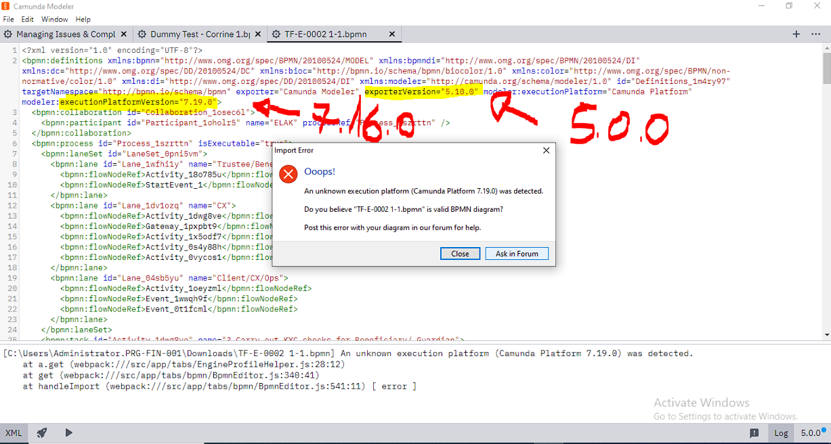Click the gear icon on the TF-E-0002 tab
Viewport: 831px width, 444px height.
(x=276, y=33)
